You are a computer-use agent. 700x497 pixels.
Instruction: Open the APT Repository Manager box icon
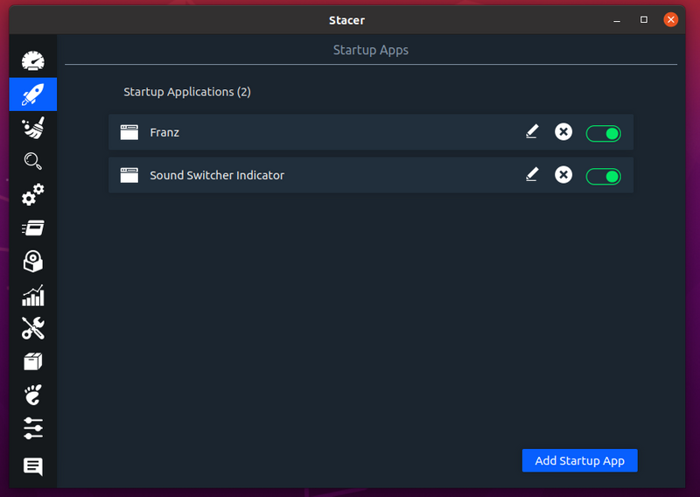tap(33, 361)
